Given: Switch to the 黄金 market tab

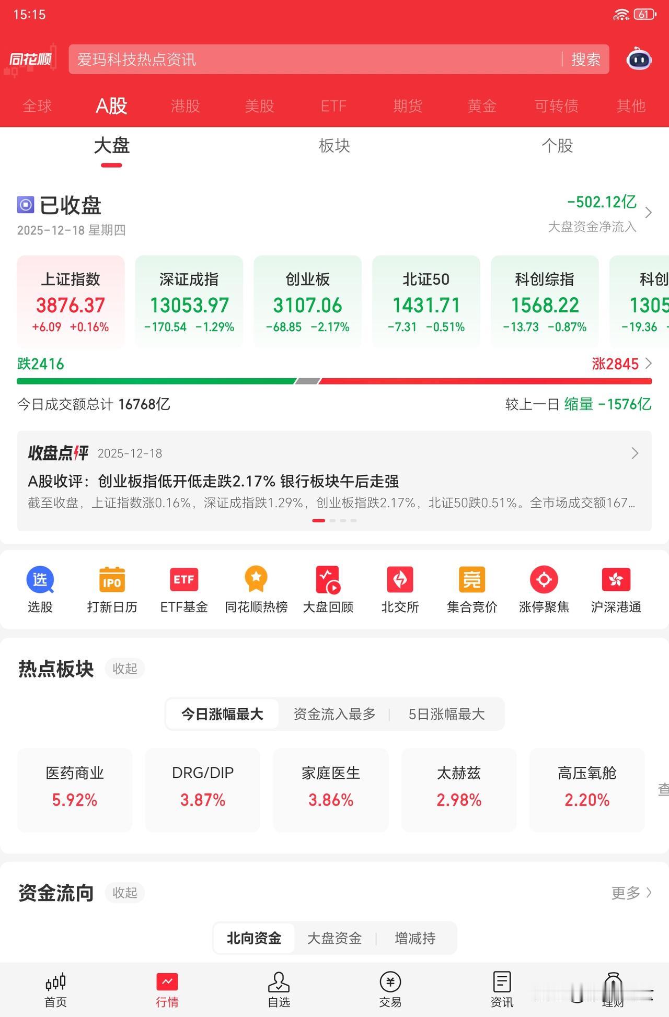Looking at the screenshot, I should pyautogui.click(x=482, y=106).
